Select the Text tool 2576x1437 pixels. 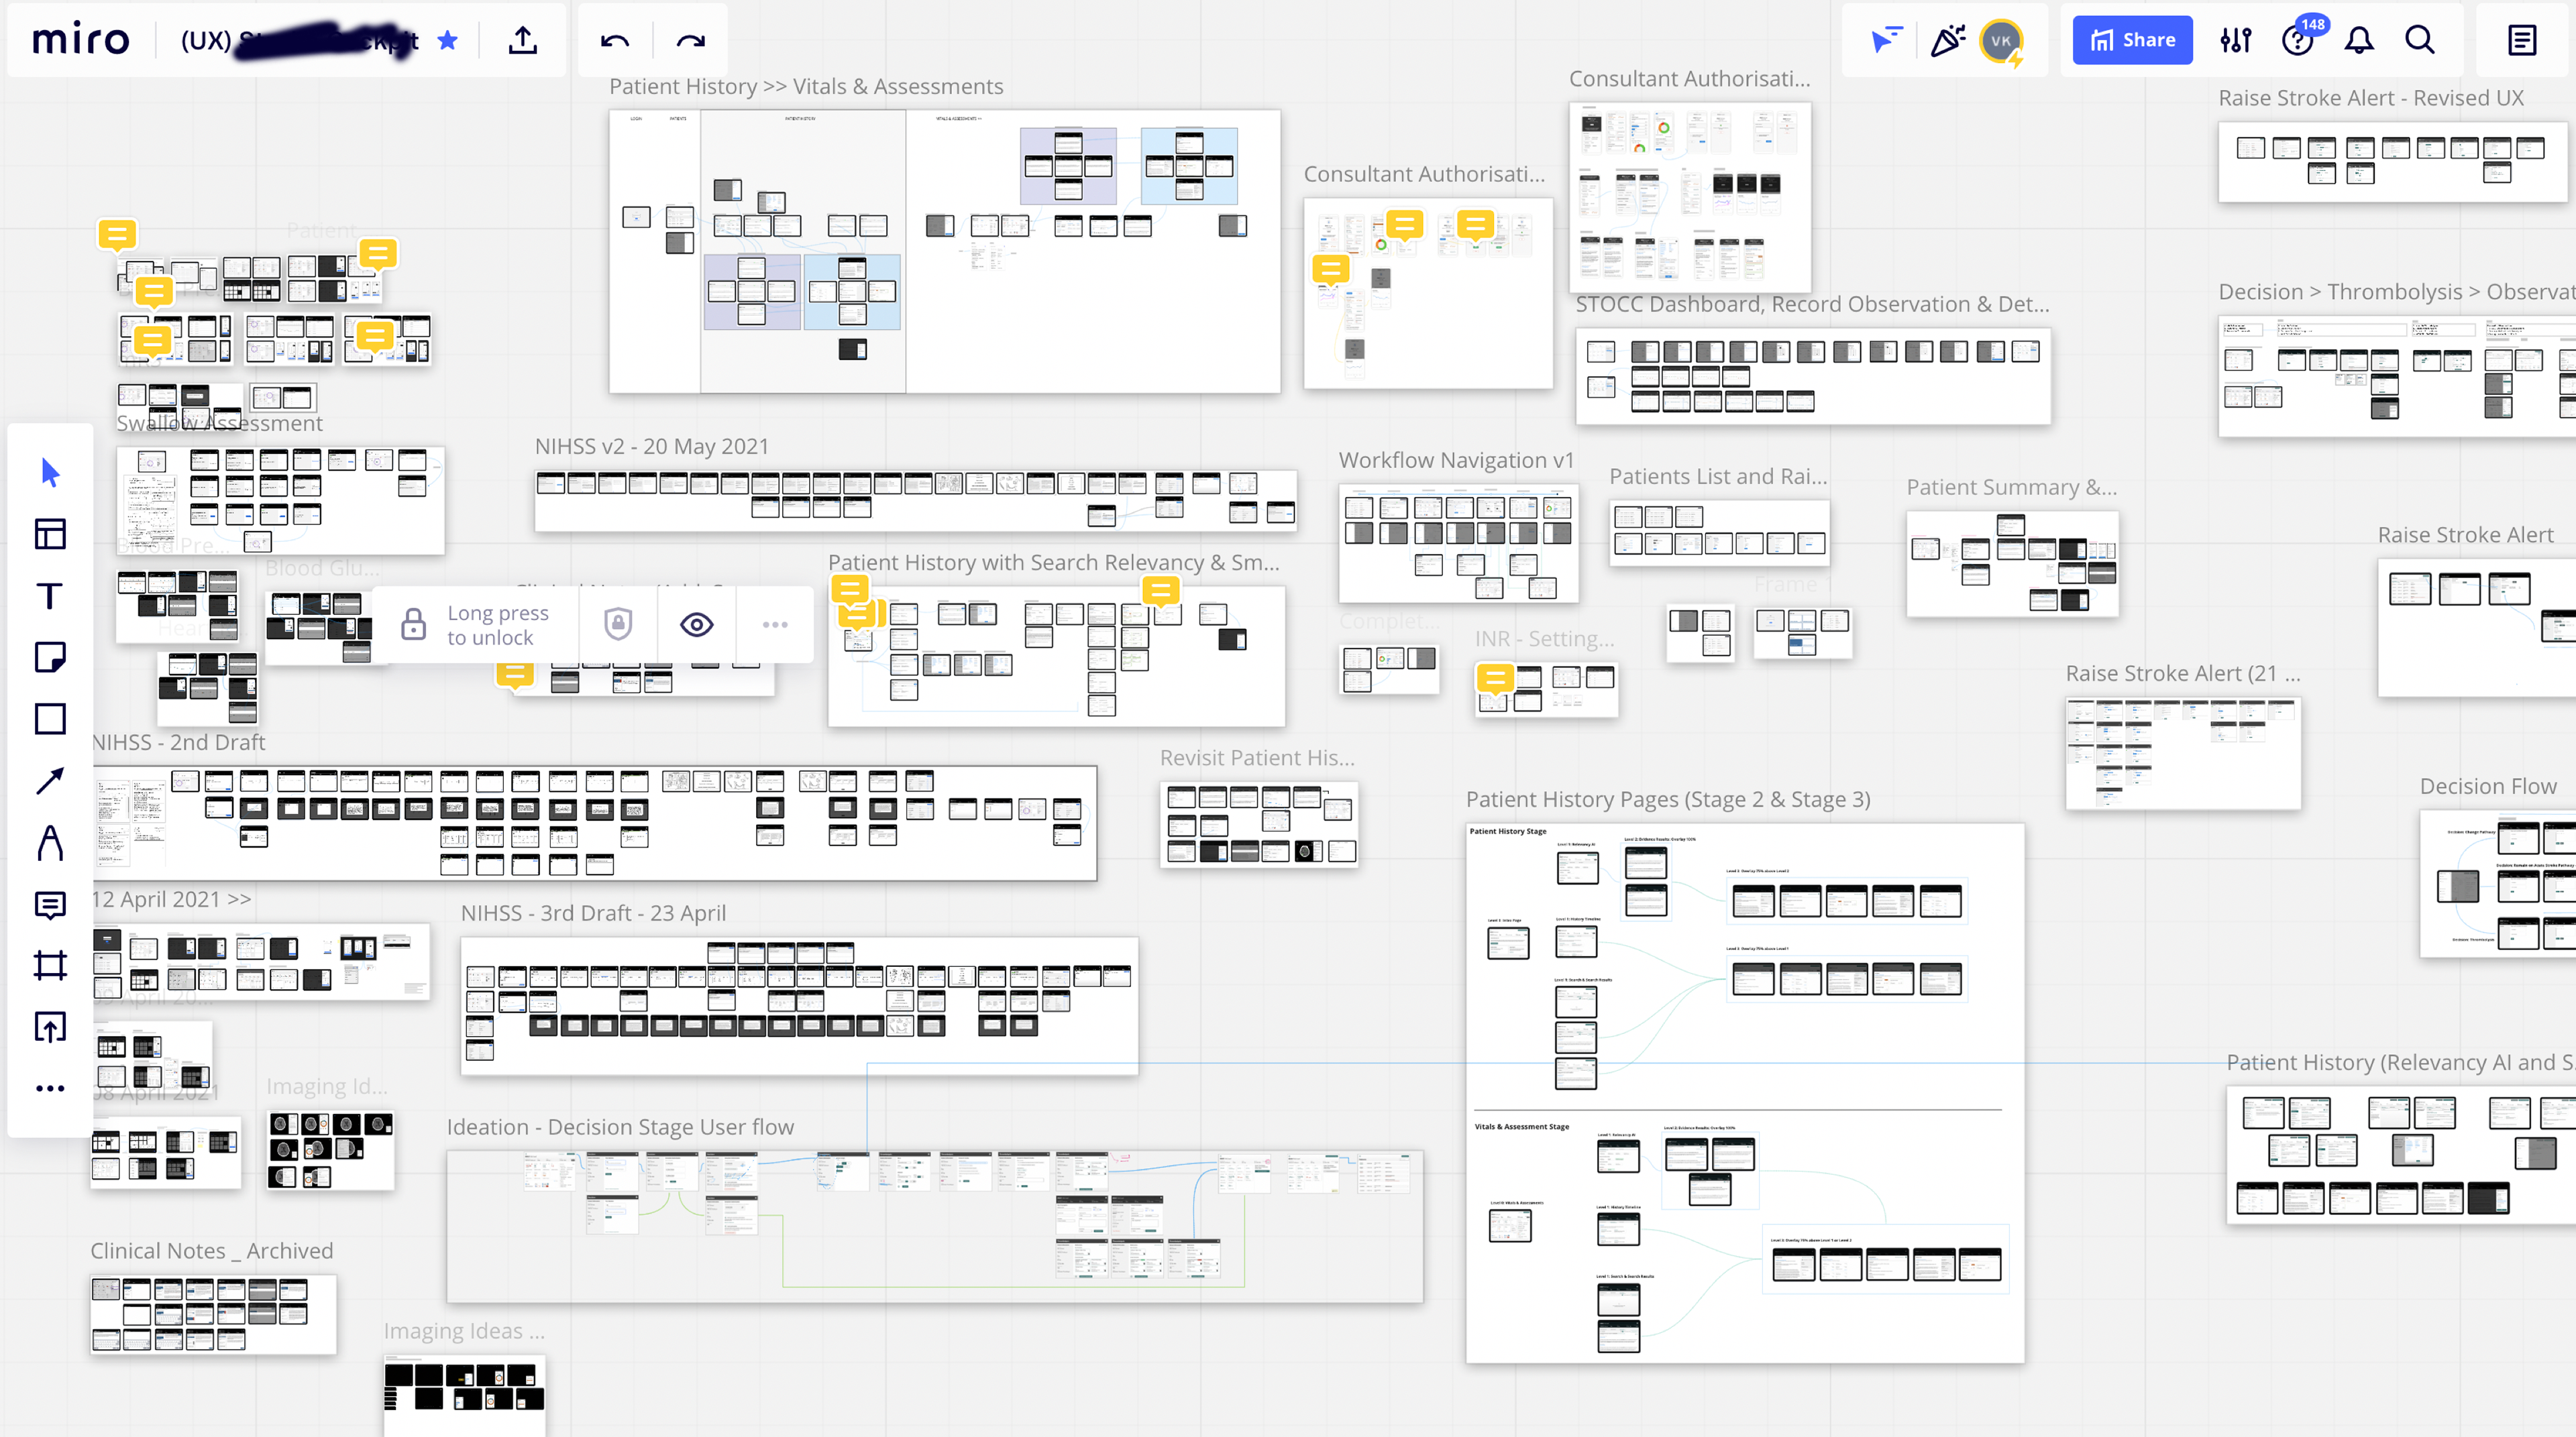(x=50, y=595)
